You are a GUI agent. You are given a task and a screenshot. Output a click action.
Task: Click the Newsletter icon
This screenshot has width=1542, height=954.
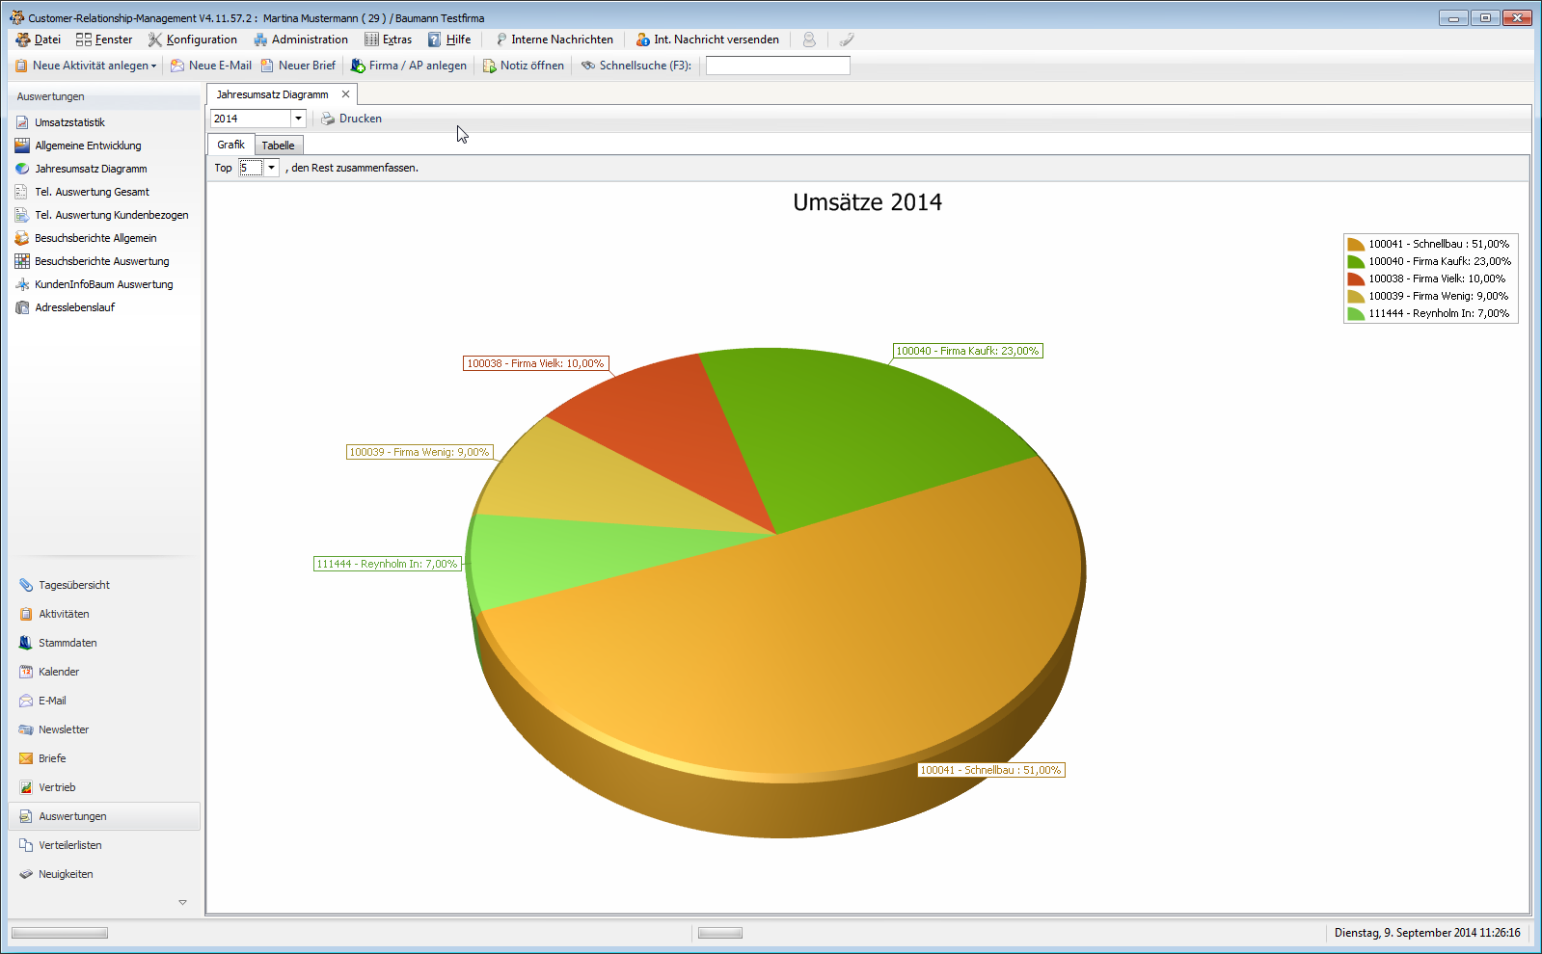coord(26,729)
